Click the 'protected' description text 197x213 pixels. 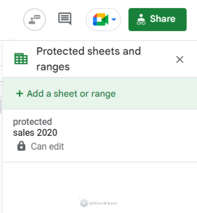(x=32, y=122)
